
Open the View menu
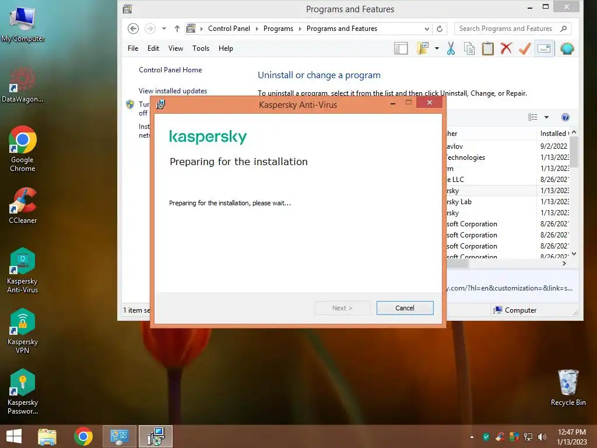click(175, 48)
